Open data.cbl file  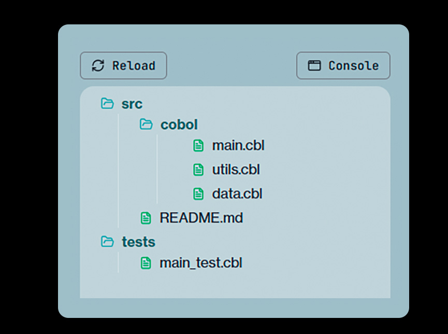click(x=237, y=193)
